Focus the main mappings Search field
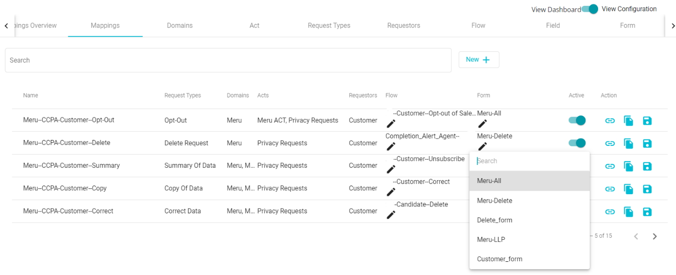This screenshot has height=275, width=676. pyautogui.click(x=228, y=60)
